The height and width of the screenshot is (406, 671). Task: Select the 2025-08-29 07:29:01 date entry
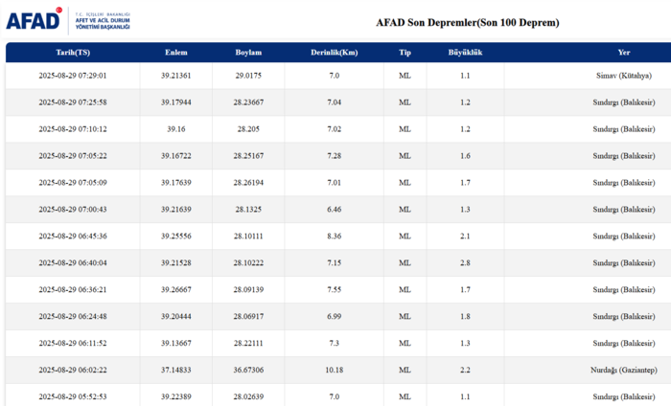tap(73, 75)
